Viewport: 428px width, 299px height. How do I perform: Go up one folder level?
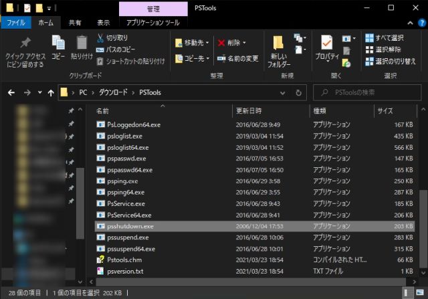point(51,93)
